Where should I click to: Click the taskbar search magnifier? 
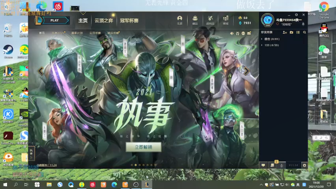16,184
